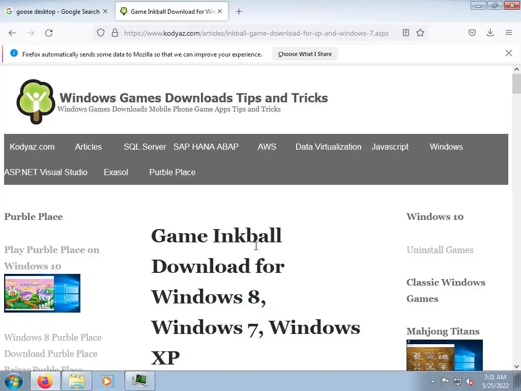Open Data Virtualization menu item
The image size is (521, 391).
point(328,147)
